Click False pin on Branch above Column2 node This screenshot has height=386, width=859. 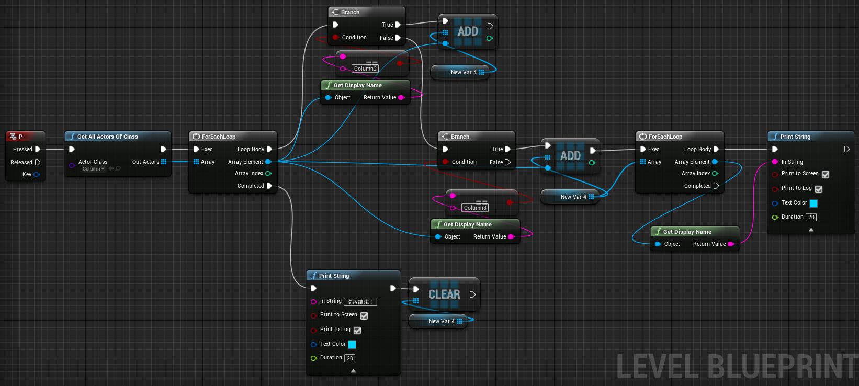(398, 38)
